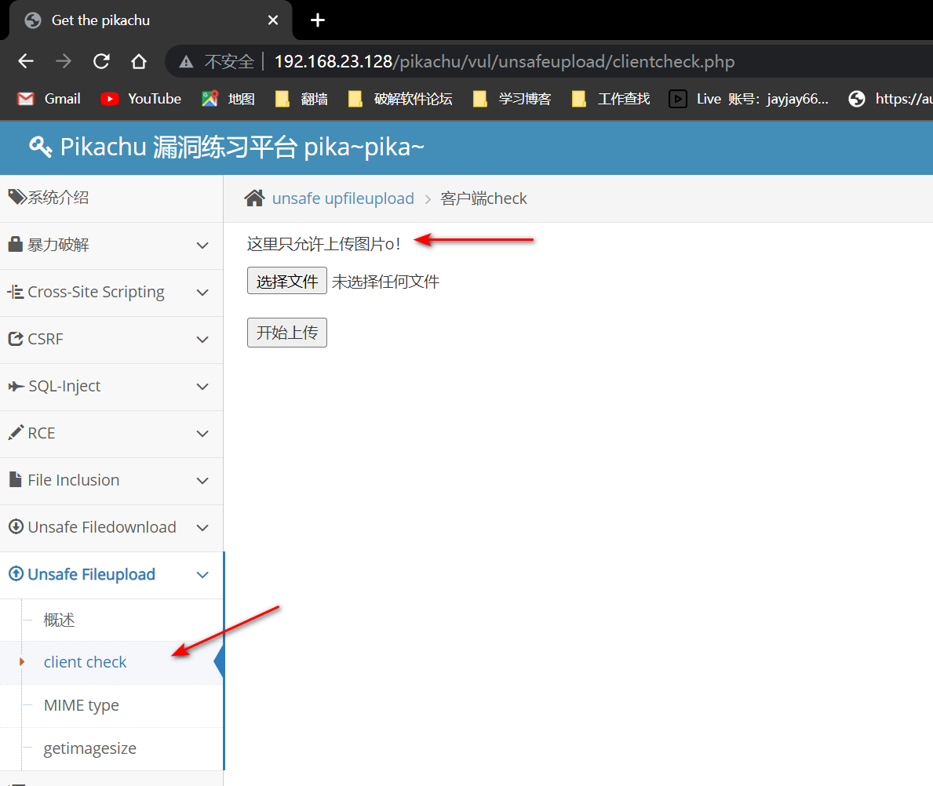933x786 pixels.
Task: Click the address bar URL field
Action: click(504, 61)
